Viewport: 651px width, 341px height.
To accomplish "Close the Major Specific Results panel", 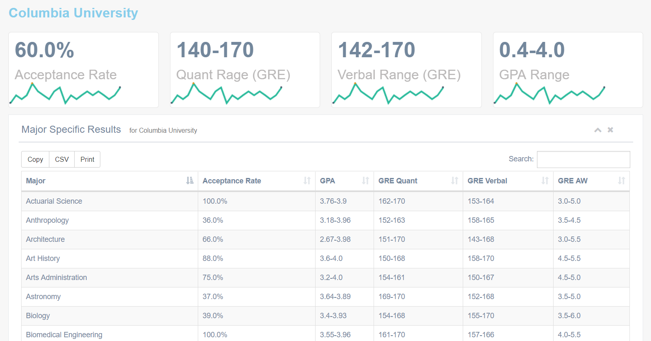I will pyautogui.click(x=610, y=130).
